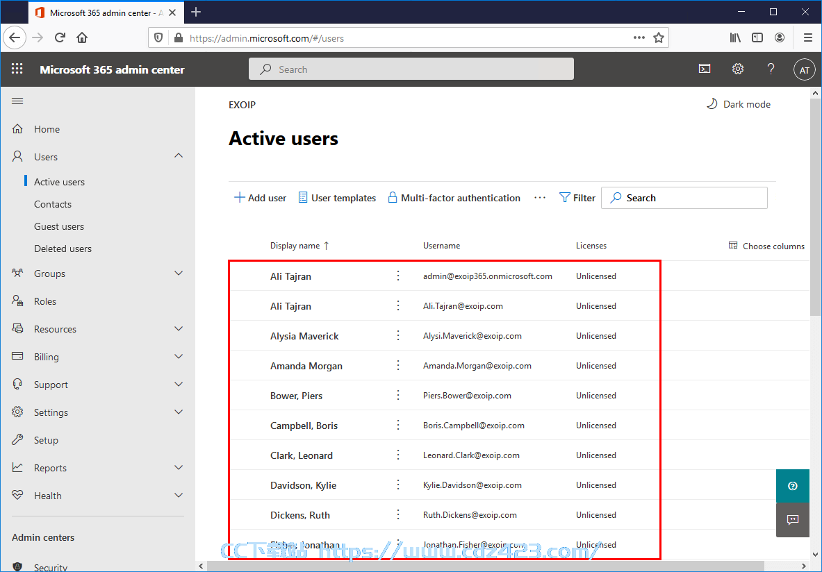Open more actions for Amanda Morgan
The width and height of the screenshot is (822, 572).
pyautogui.click(x=398, y=365)
